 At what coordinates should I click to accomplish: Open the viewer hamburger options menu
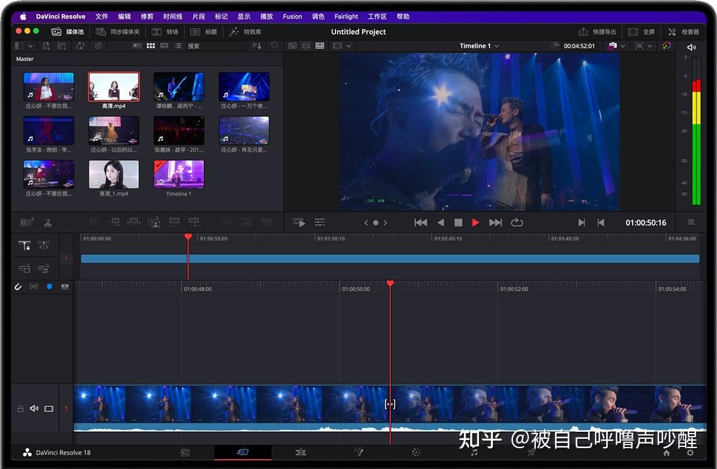click(691, 222)
